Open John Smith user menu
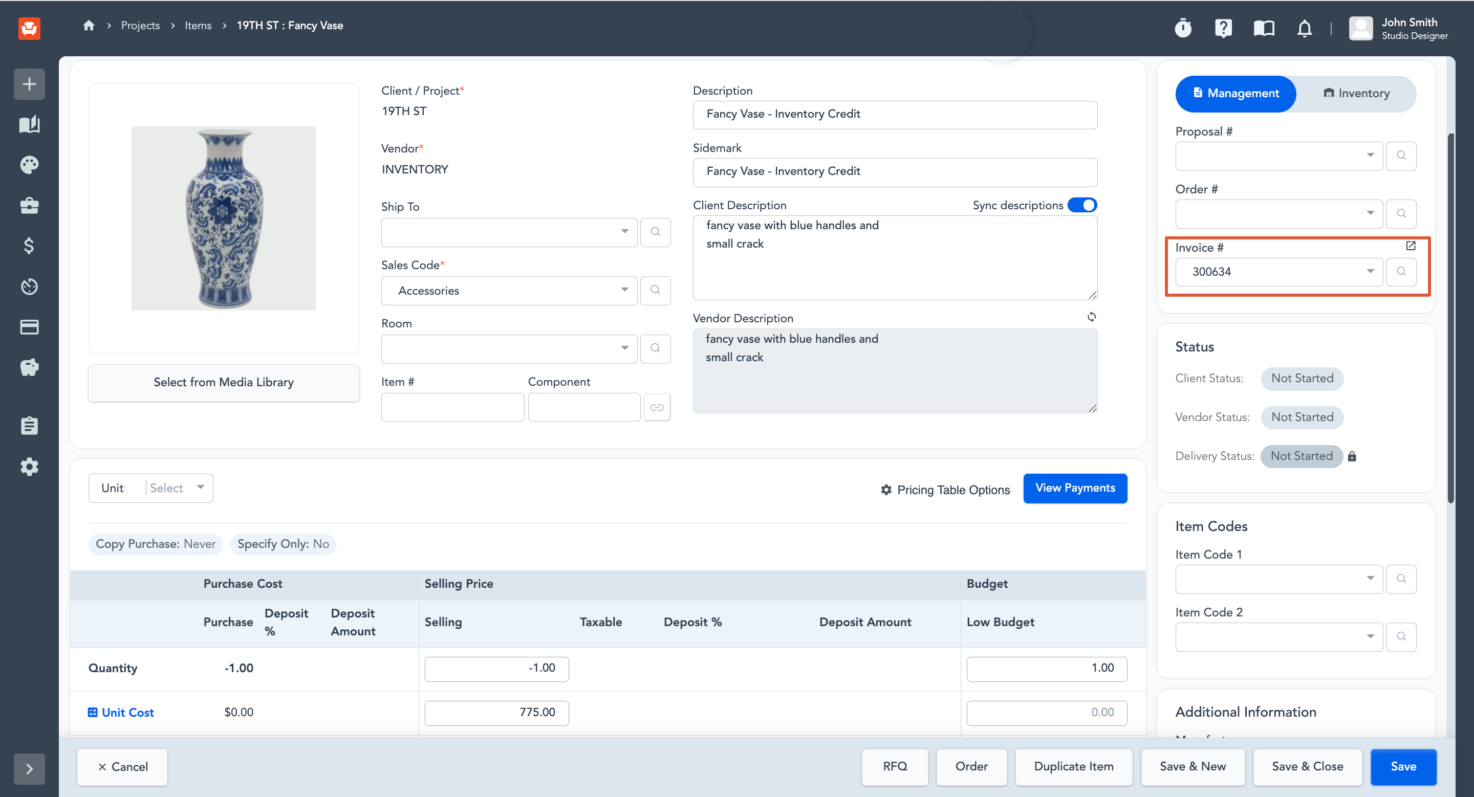The image size is (1474, 797). click(1398, 28)
